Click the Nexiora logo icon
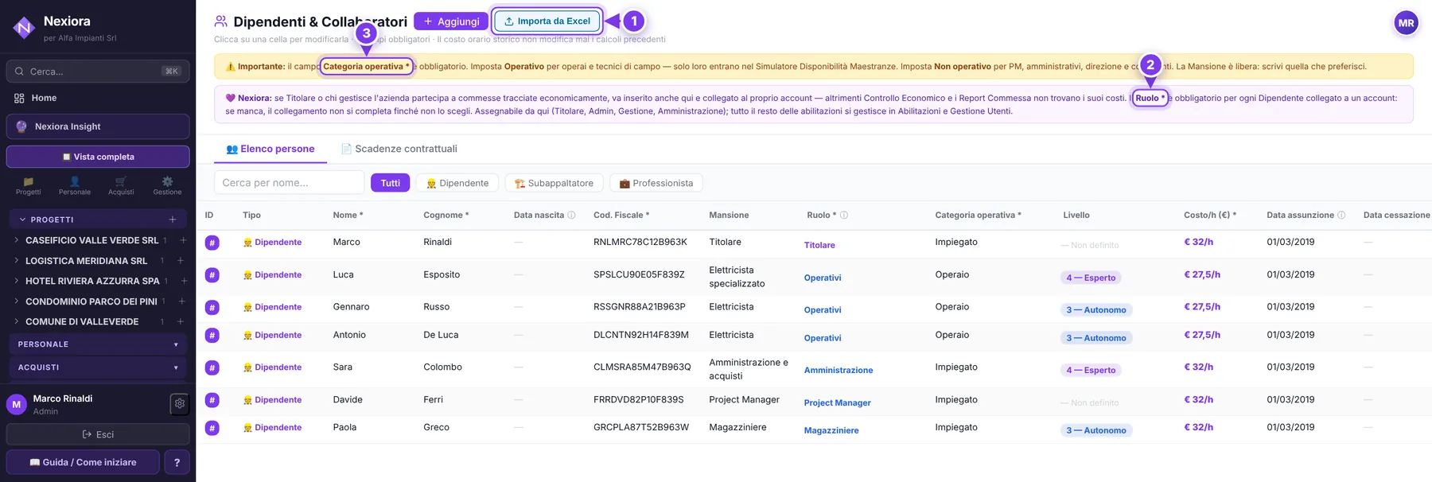Viewport: 1432px width, 482px height. point(24,29)
